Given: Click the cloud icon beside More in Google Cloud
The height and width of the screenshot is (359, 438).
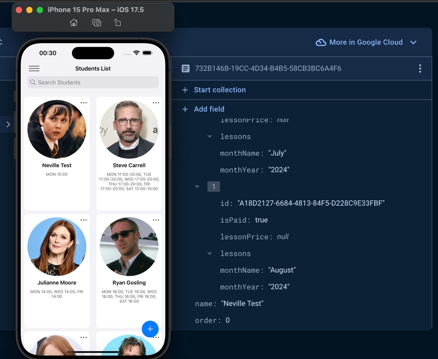Looking at the screenshot, I should pyautogui.click(x=320, y=42).
